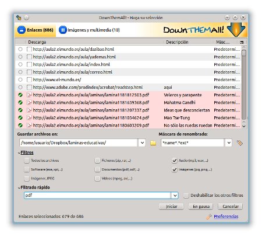Uncheck green mark for lamina1181034624.pdf
Screen dimensions: 262x236
20,118
